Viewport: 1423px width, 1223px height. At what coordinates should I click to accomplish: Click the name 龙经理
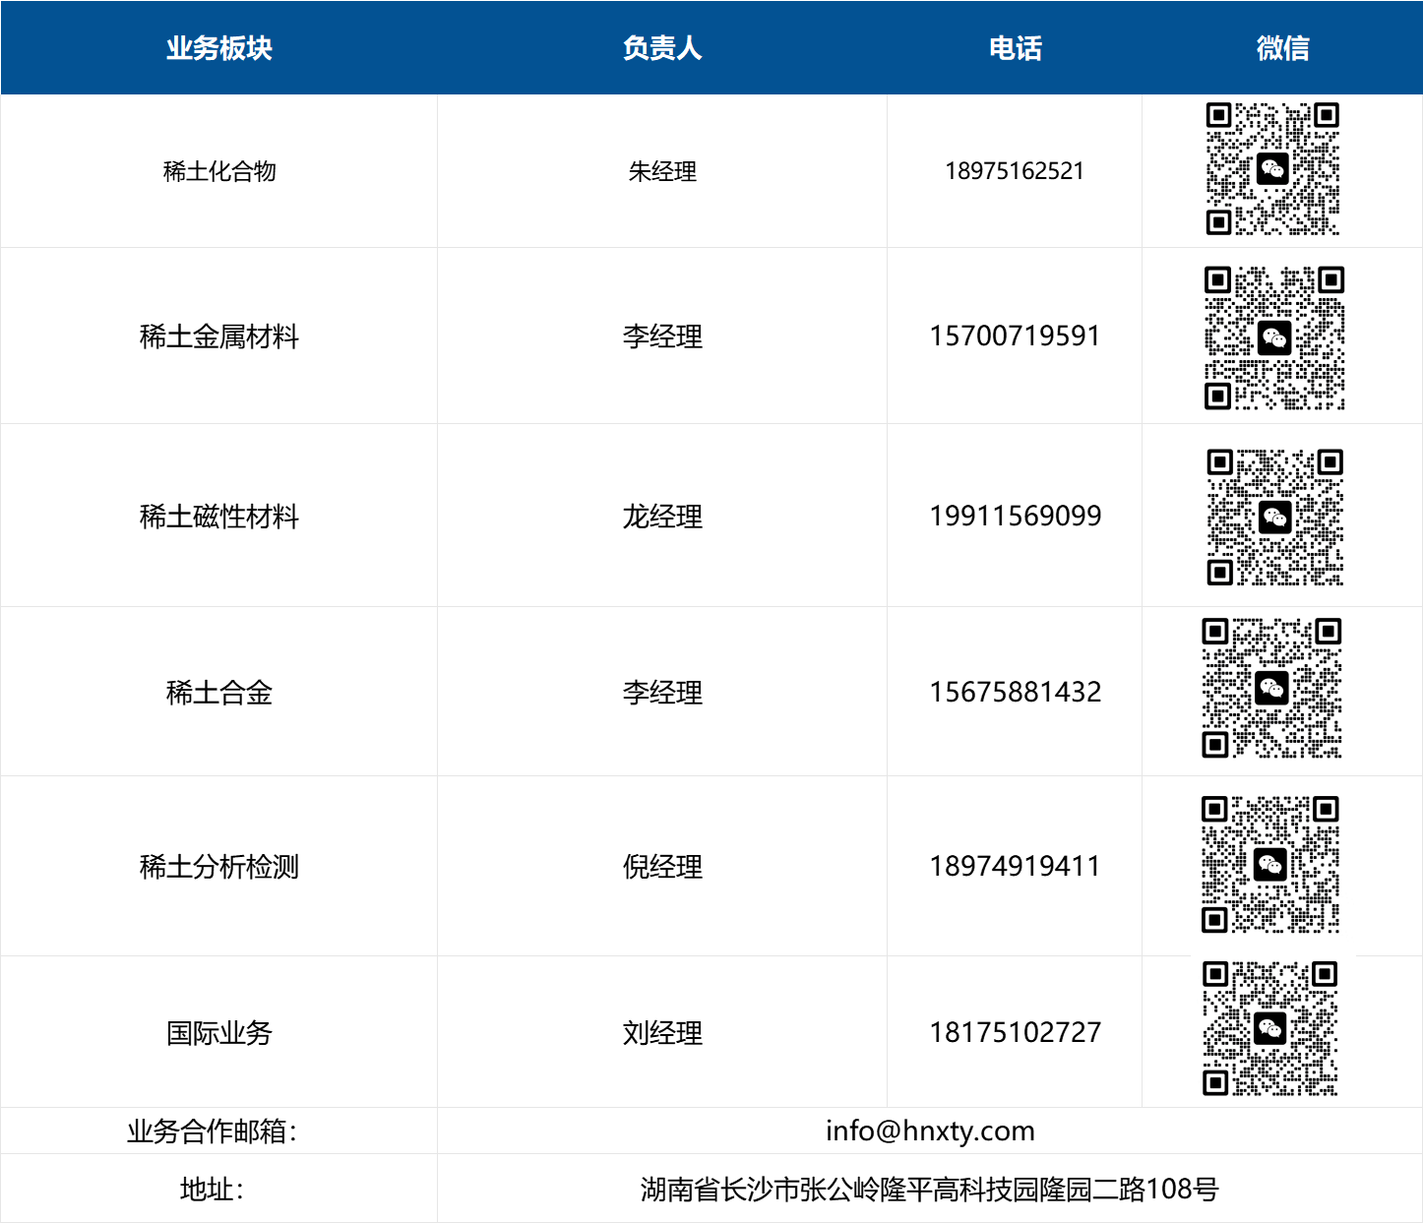coord(662,517)
